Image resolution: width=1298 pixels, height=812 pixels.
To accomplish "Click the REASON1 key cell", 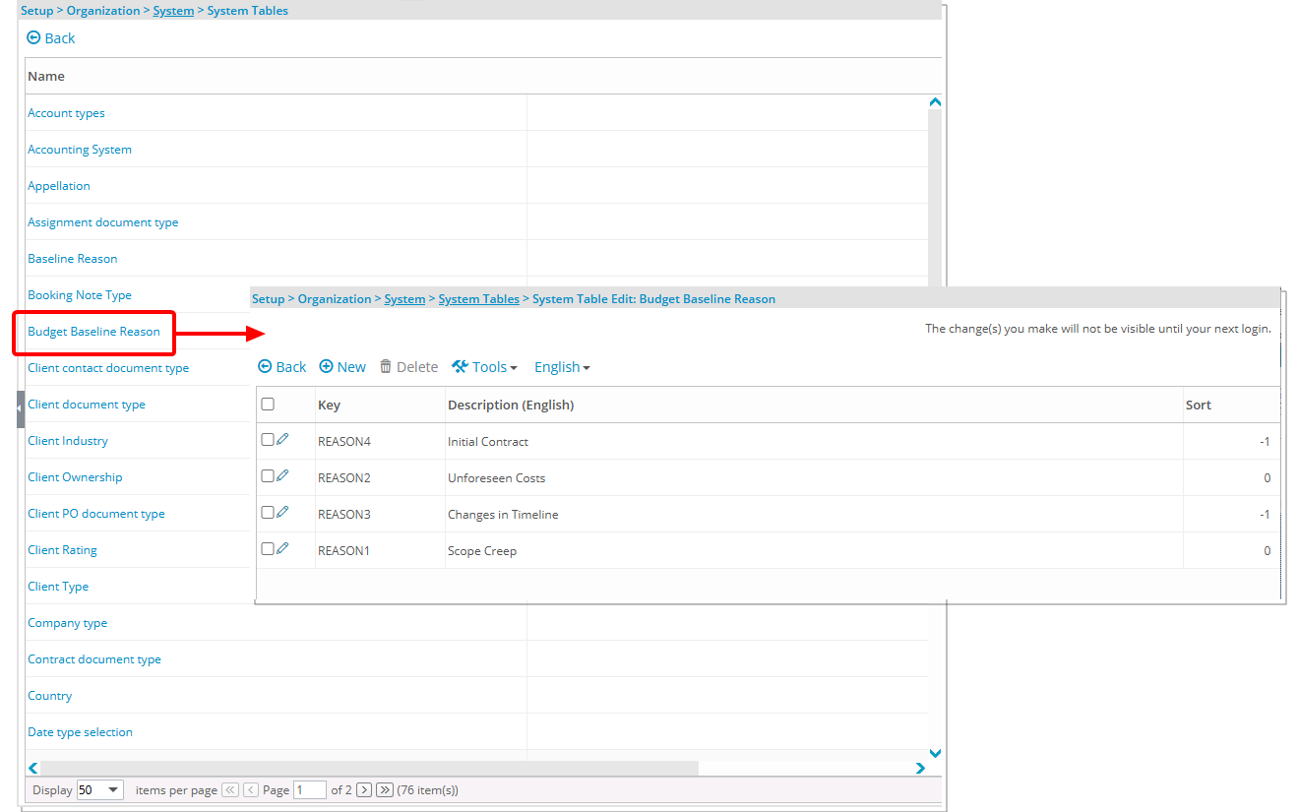I will [x=343, y=551].
